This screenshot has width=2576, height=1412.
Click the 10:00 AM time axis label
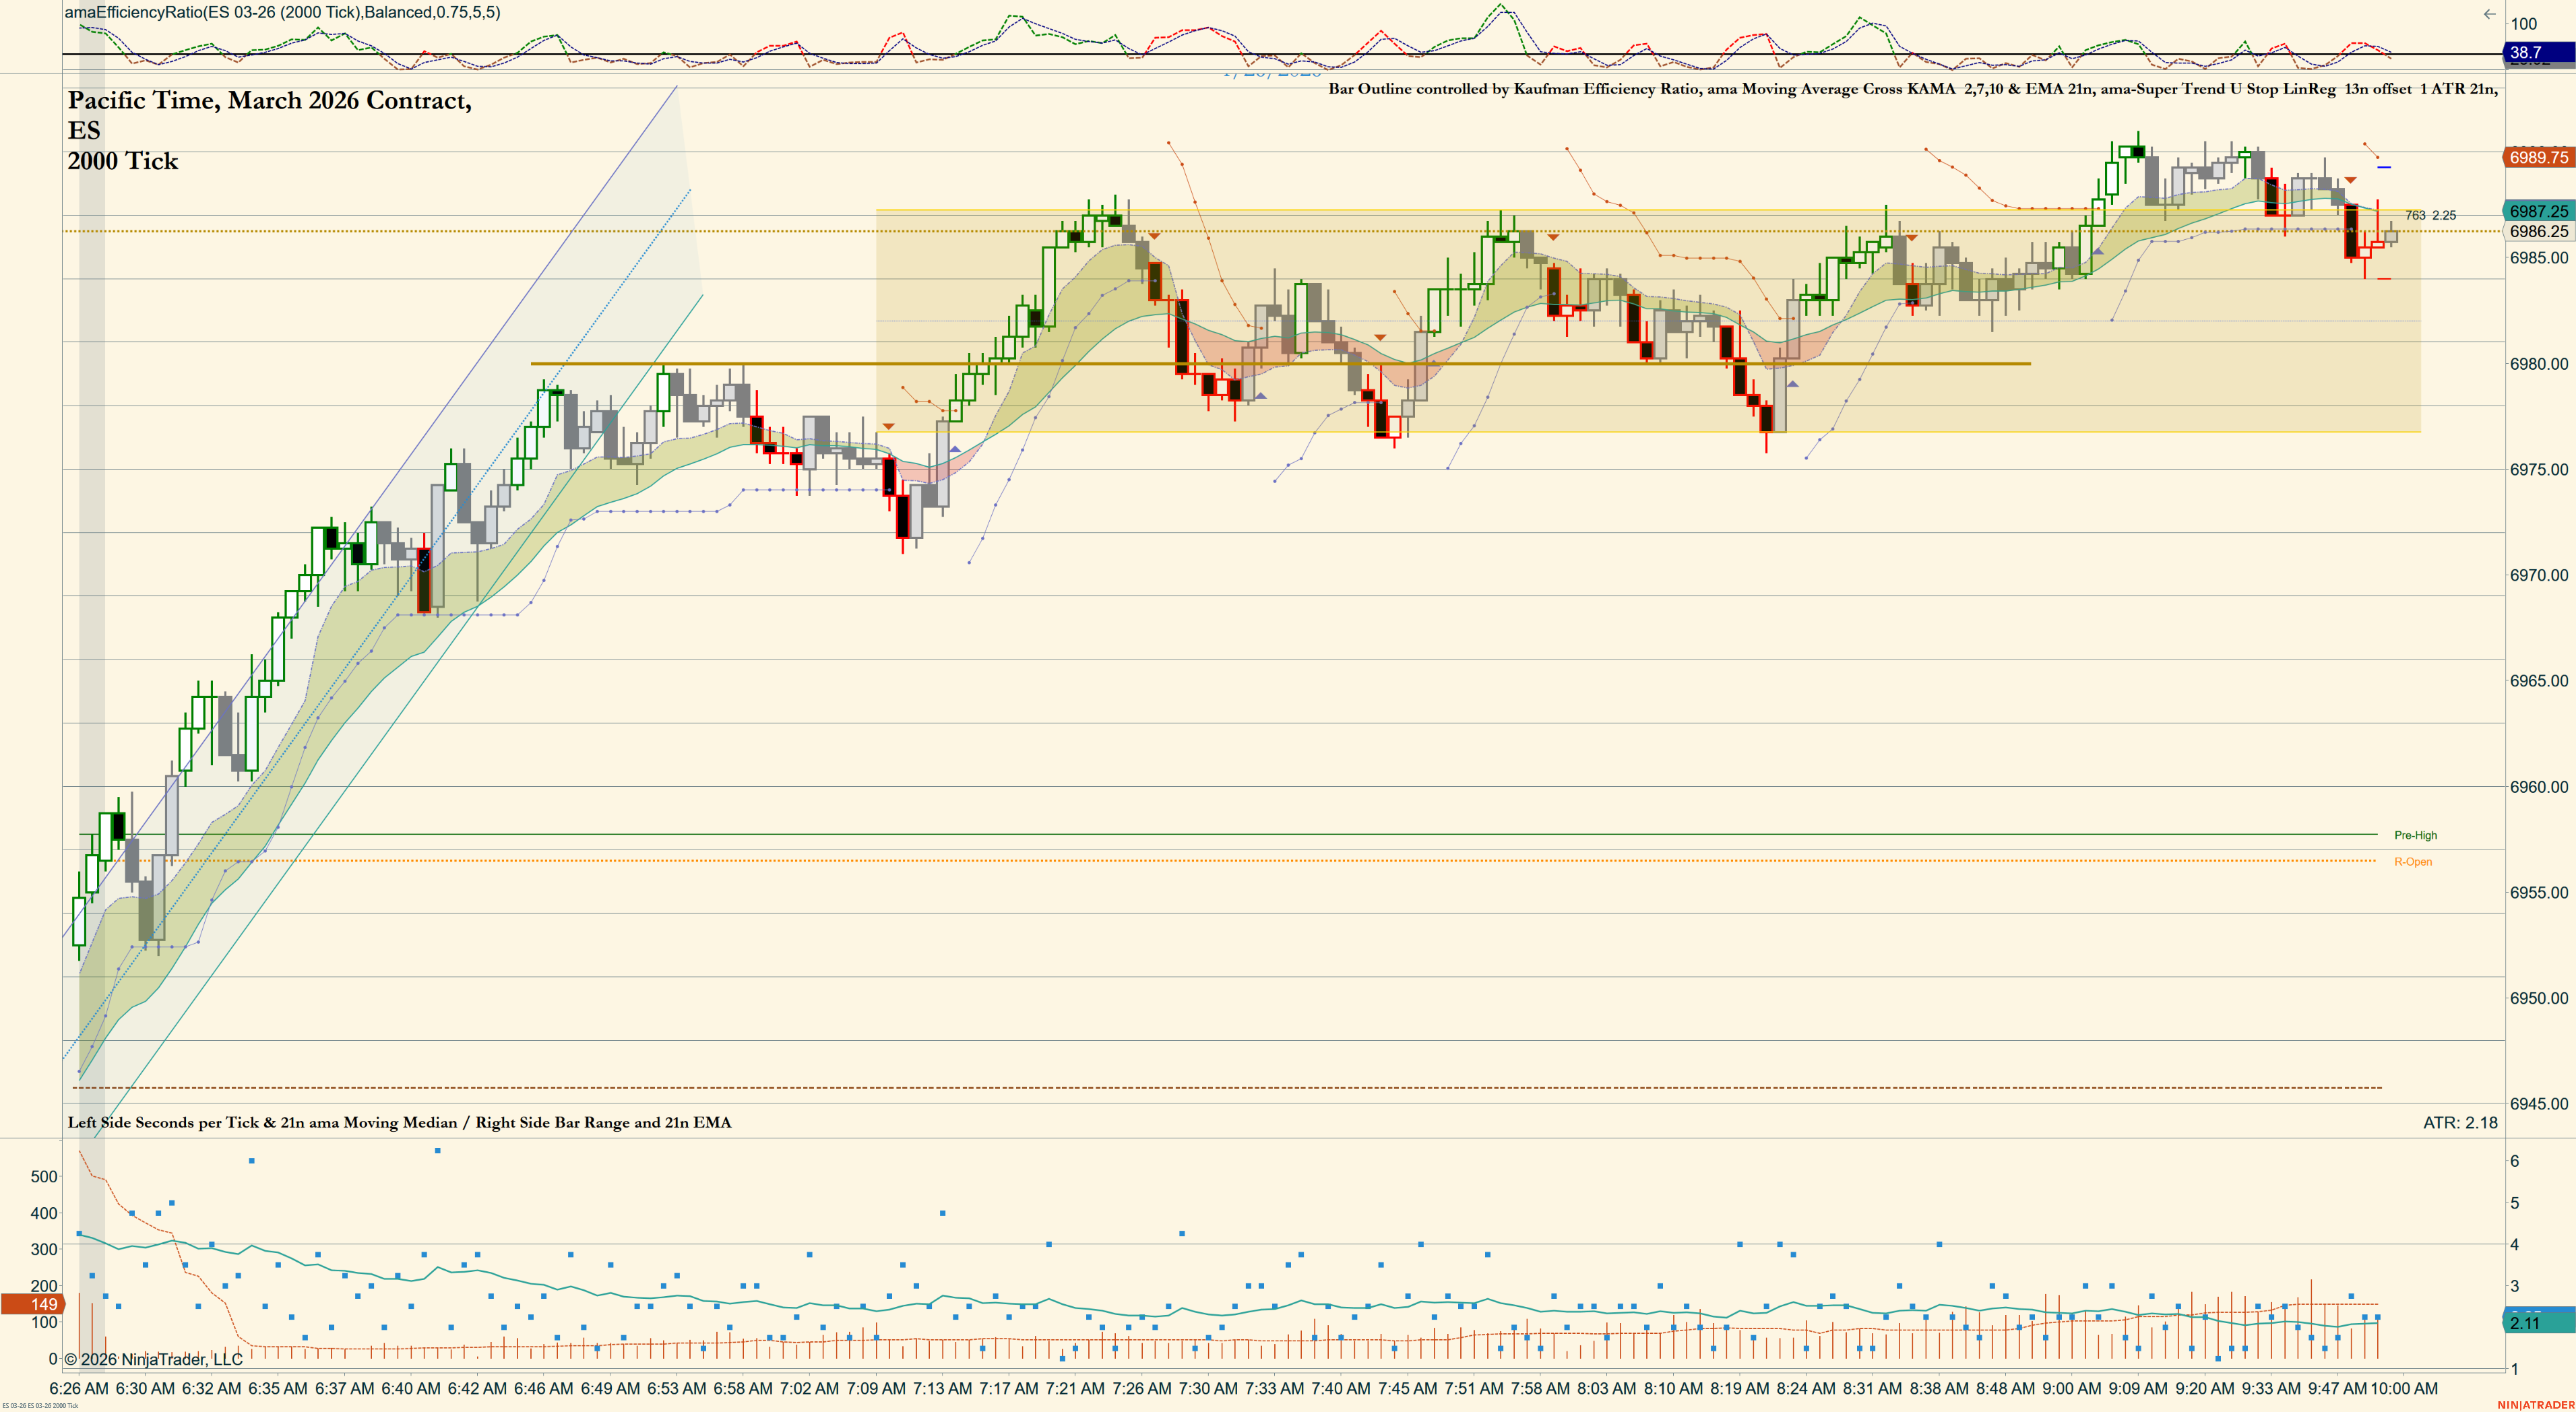point(2405,1389)
